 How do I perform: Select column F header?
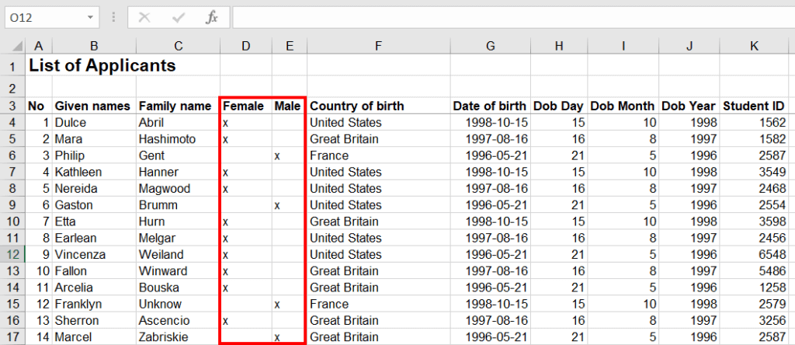pyautogui.click(x=378, y=46)
